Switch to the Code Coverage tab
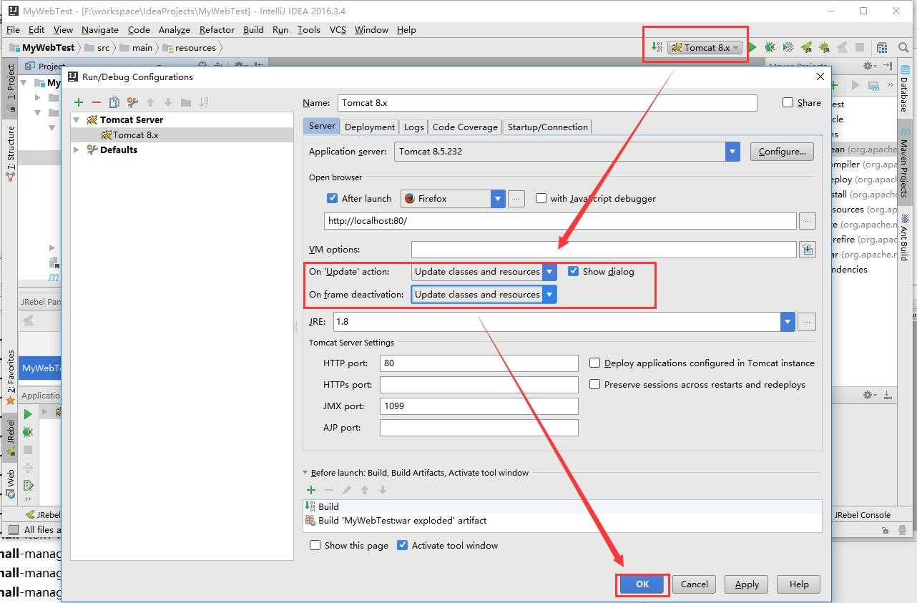The image size is (917, 603). pyautogui.click(x=465, y=127)
